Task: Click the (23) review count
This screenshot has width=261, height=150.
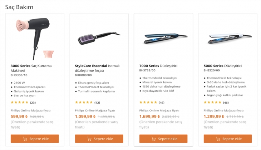Action: tap(33, 102)
